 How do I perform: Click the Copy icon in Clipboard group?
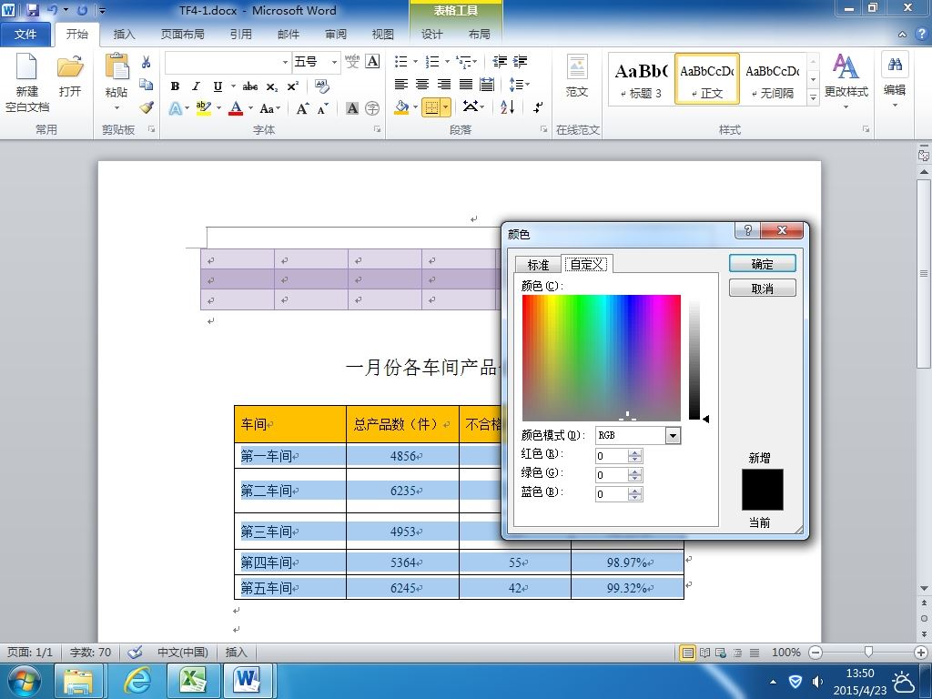[147, 85]
